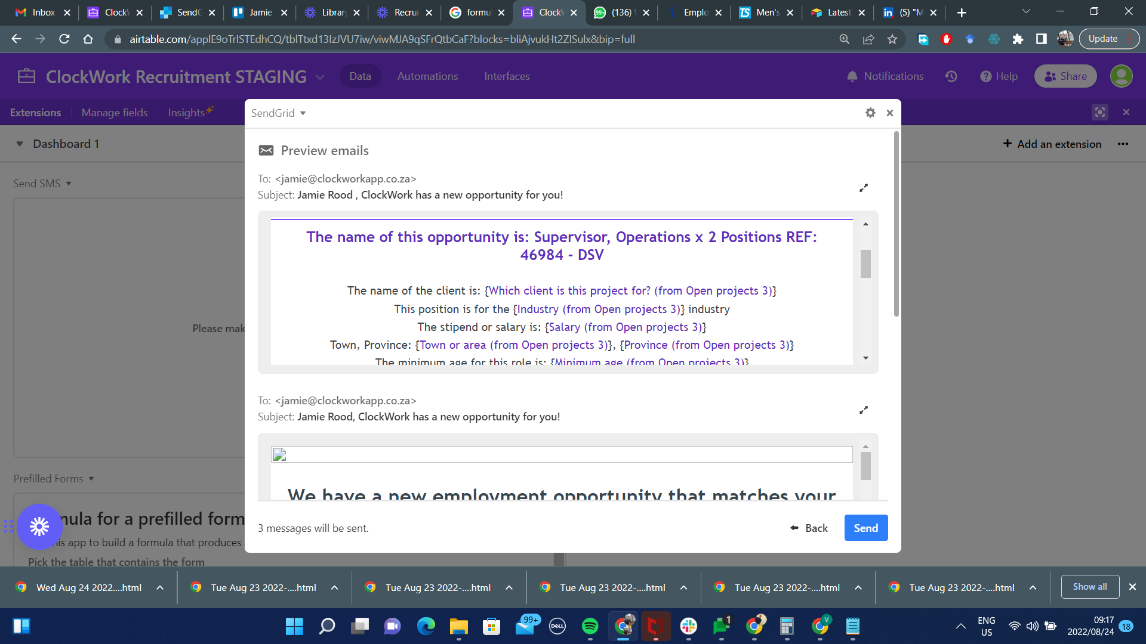This screenshot has height=644, width=1146.
Task: Open the SendGrid extension dropdown menu
Action: point(278,113)
